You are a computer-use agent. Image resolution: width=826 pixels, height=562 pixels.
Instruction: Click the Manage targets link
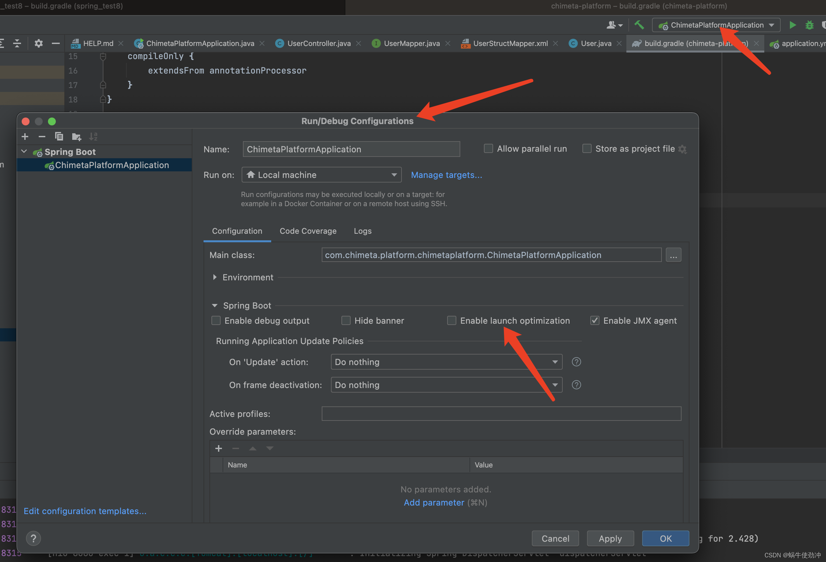pos(446,175)
